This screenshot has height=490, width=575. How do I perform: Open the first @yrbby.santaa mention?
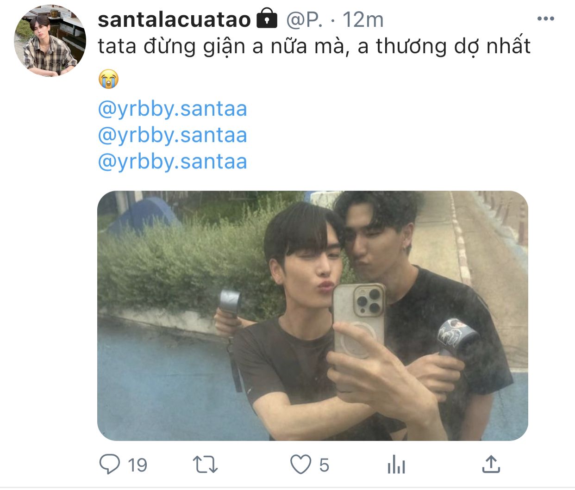(172, 109)
